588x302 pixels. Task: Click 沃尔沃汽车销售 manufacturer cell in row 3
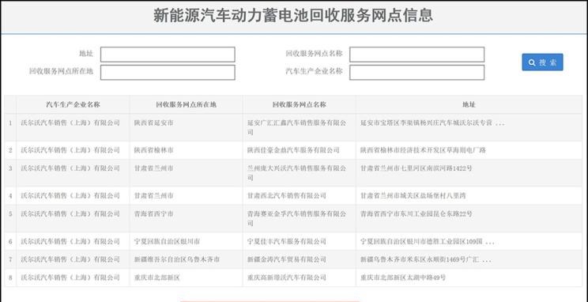[x=70, y=168]
